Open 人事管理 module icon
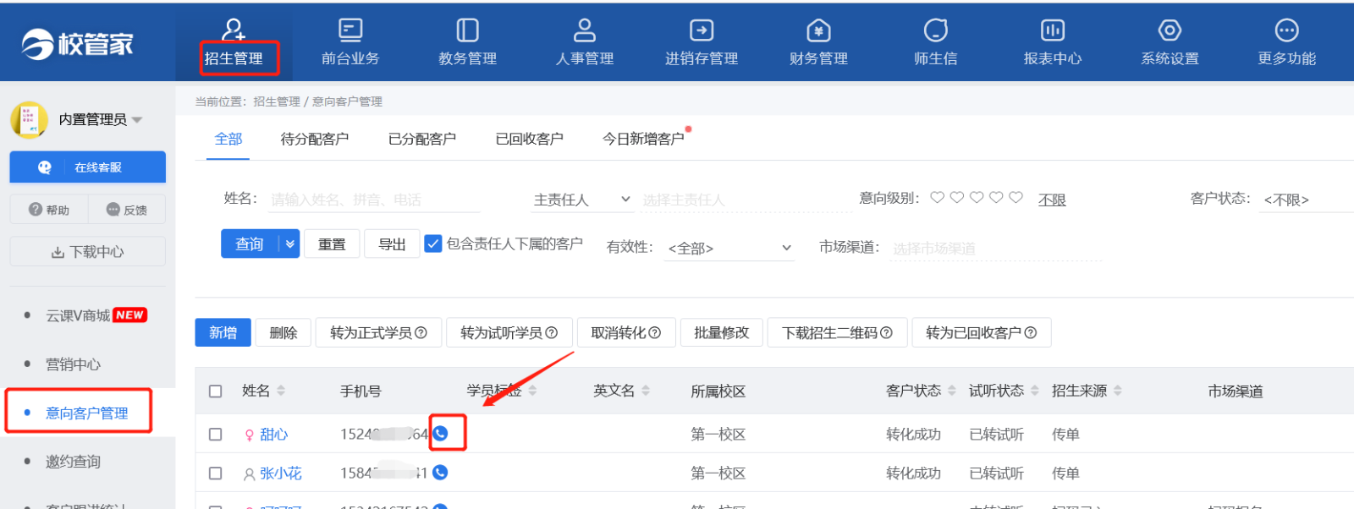Image resolution: width=1354 pixels, height=509 pixels. pyautogui.click(x=585, y=30)
